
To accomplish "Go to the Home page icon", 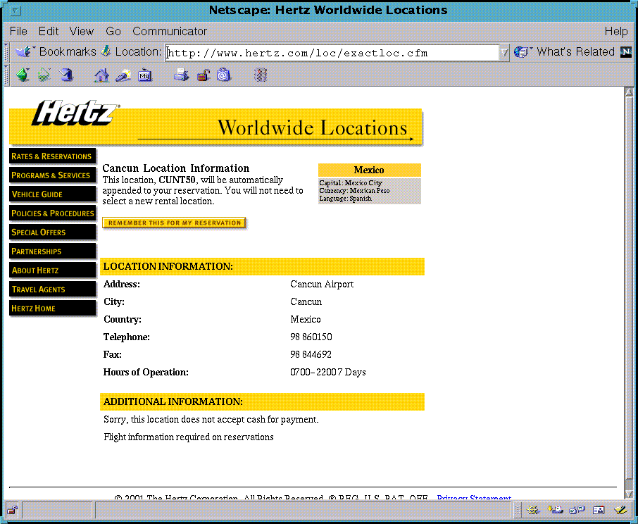I will 102,75.
